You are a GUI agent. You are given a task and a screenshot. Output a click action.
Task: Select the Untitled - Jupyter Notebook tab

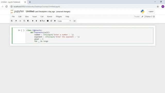click(13, 2)
